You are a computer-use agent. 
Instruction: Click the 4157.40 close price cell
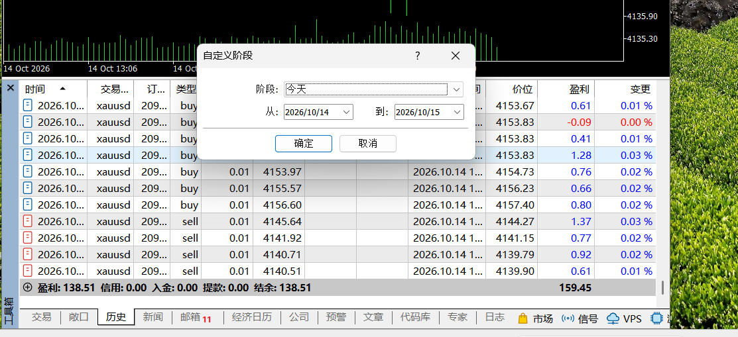click(x=515, y=205)
